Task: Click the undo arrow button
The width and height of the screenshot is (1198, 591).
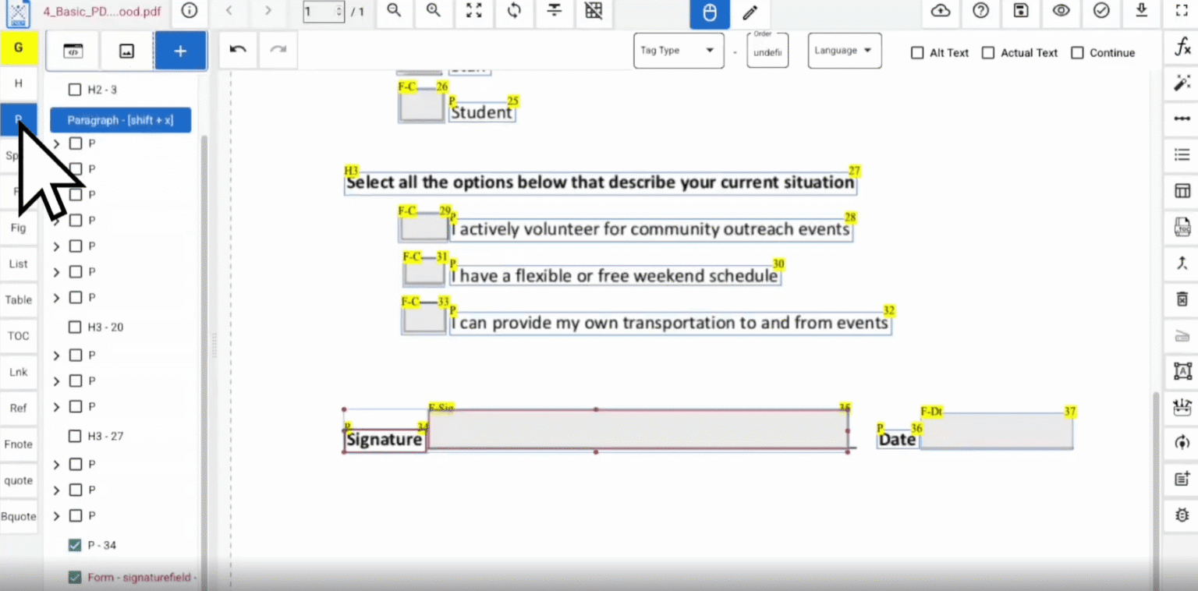Action: [x=239, y=50]
